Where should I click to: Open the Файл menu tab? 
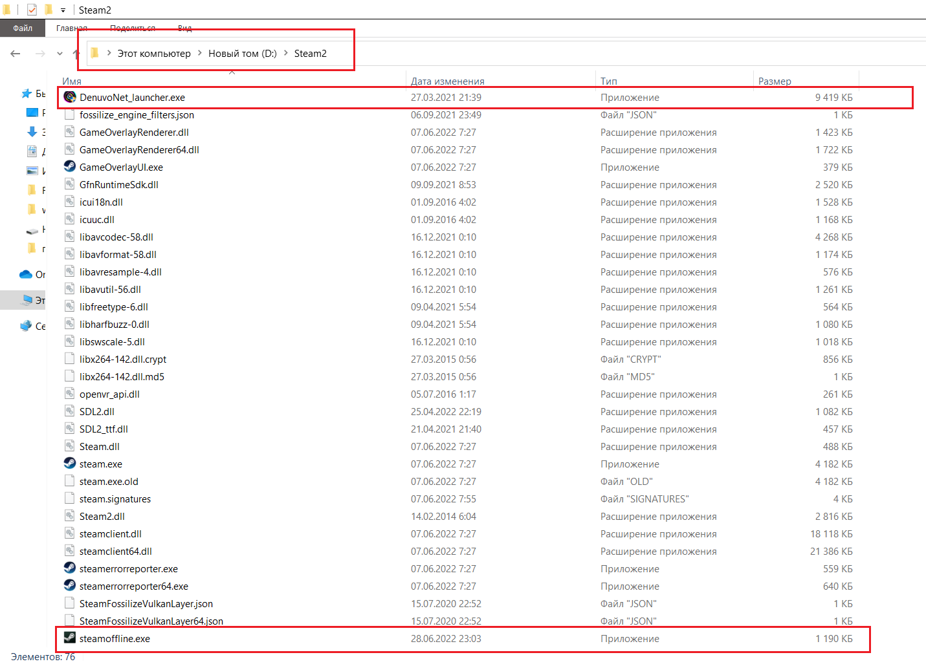[23, 28]
